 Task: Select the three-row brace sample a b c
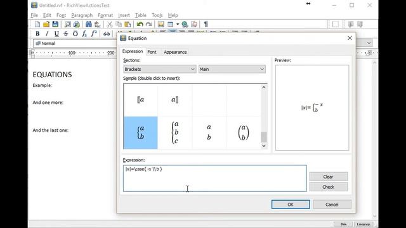click(x=175, y=132)
